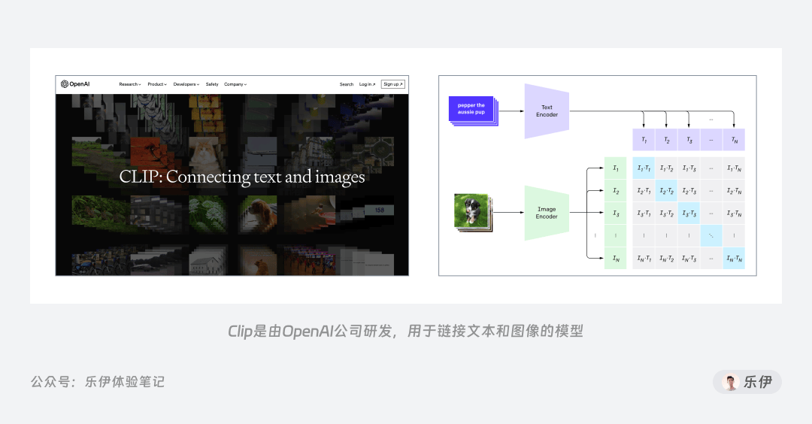The height and width of the screenshot is (424, 812).
Task: Select the highlighted IN·TN matrix cell
Action: coord(734,258)
